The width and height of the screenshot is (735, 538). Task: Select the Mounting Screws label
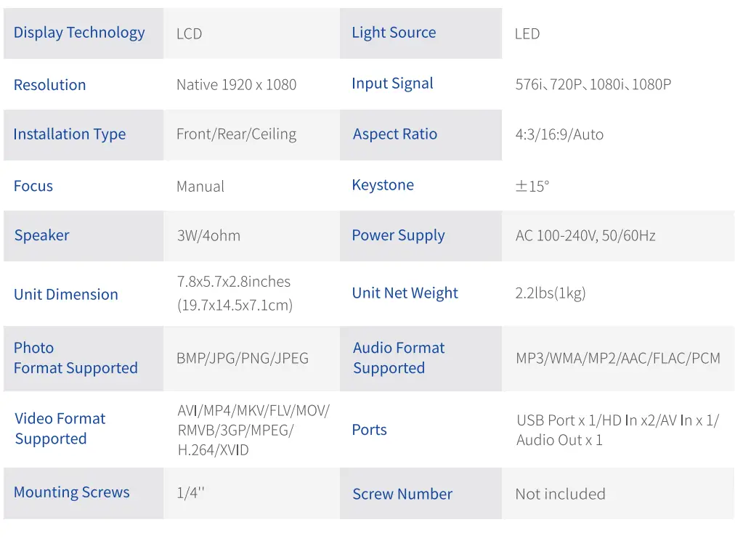72,492
